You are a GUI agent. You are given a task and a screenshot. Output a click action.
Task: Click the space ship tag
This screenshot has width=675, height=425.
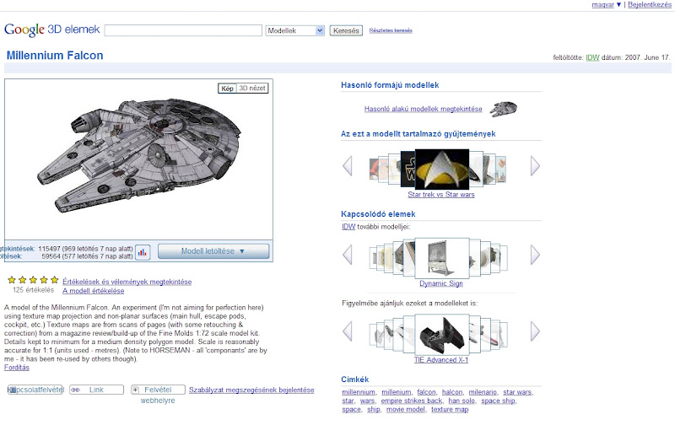498,401
